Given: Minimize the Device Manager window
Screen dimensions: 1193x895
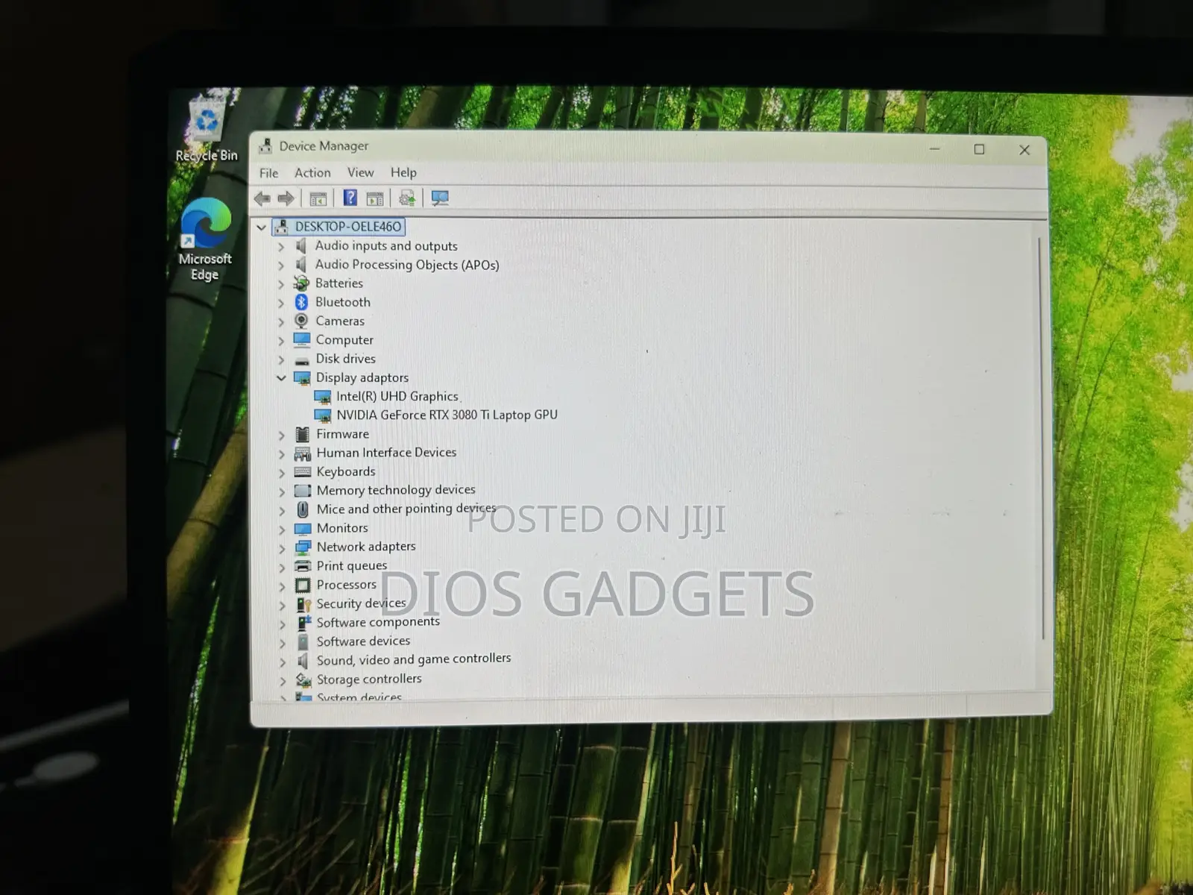Looking at the screenshot, I should [934, 149].
